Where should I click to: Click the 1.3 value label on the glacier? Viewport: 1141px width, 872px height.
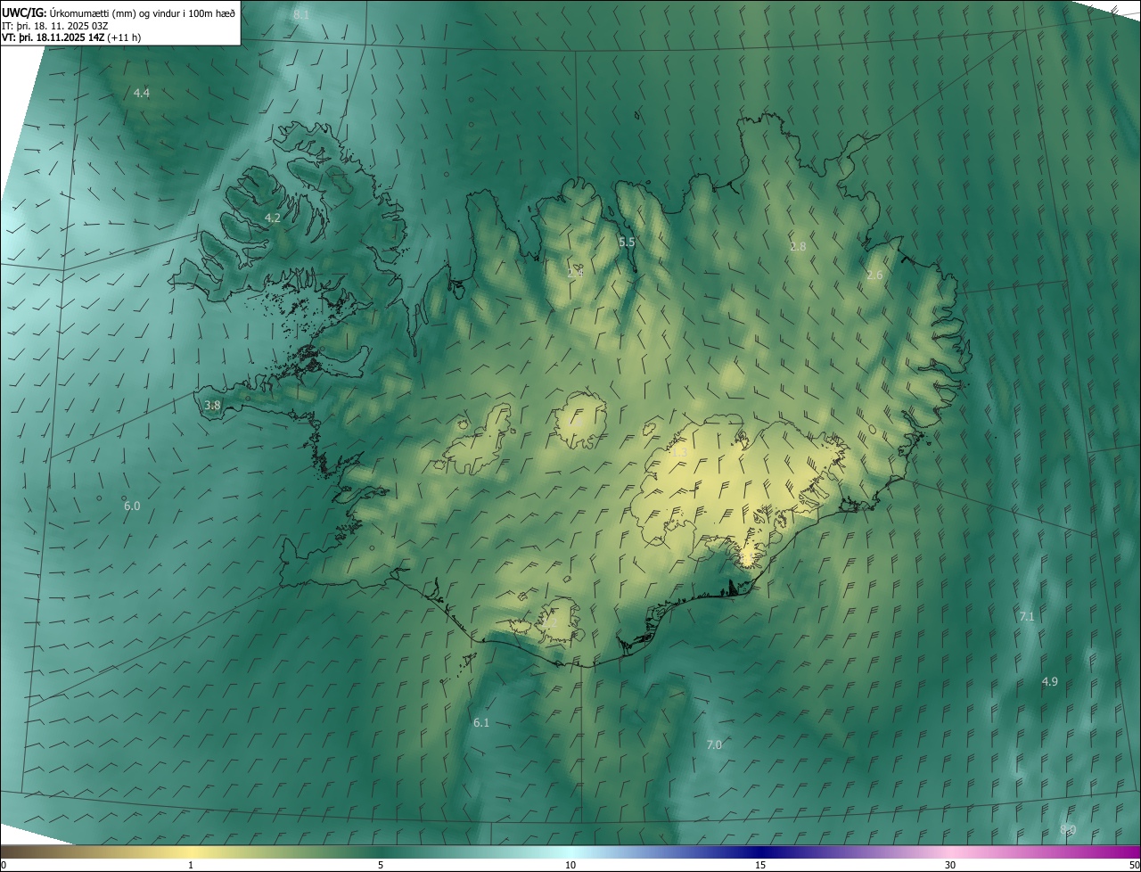tap(678, 452)
